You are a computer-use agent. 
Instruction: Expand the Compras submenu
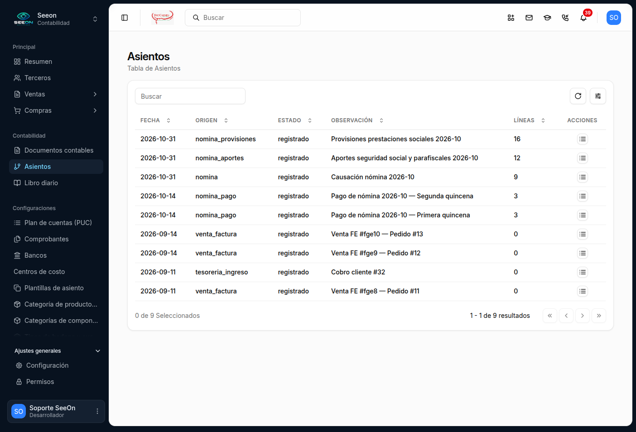tap(56, 110)
